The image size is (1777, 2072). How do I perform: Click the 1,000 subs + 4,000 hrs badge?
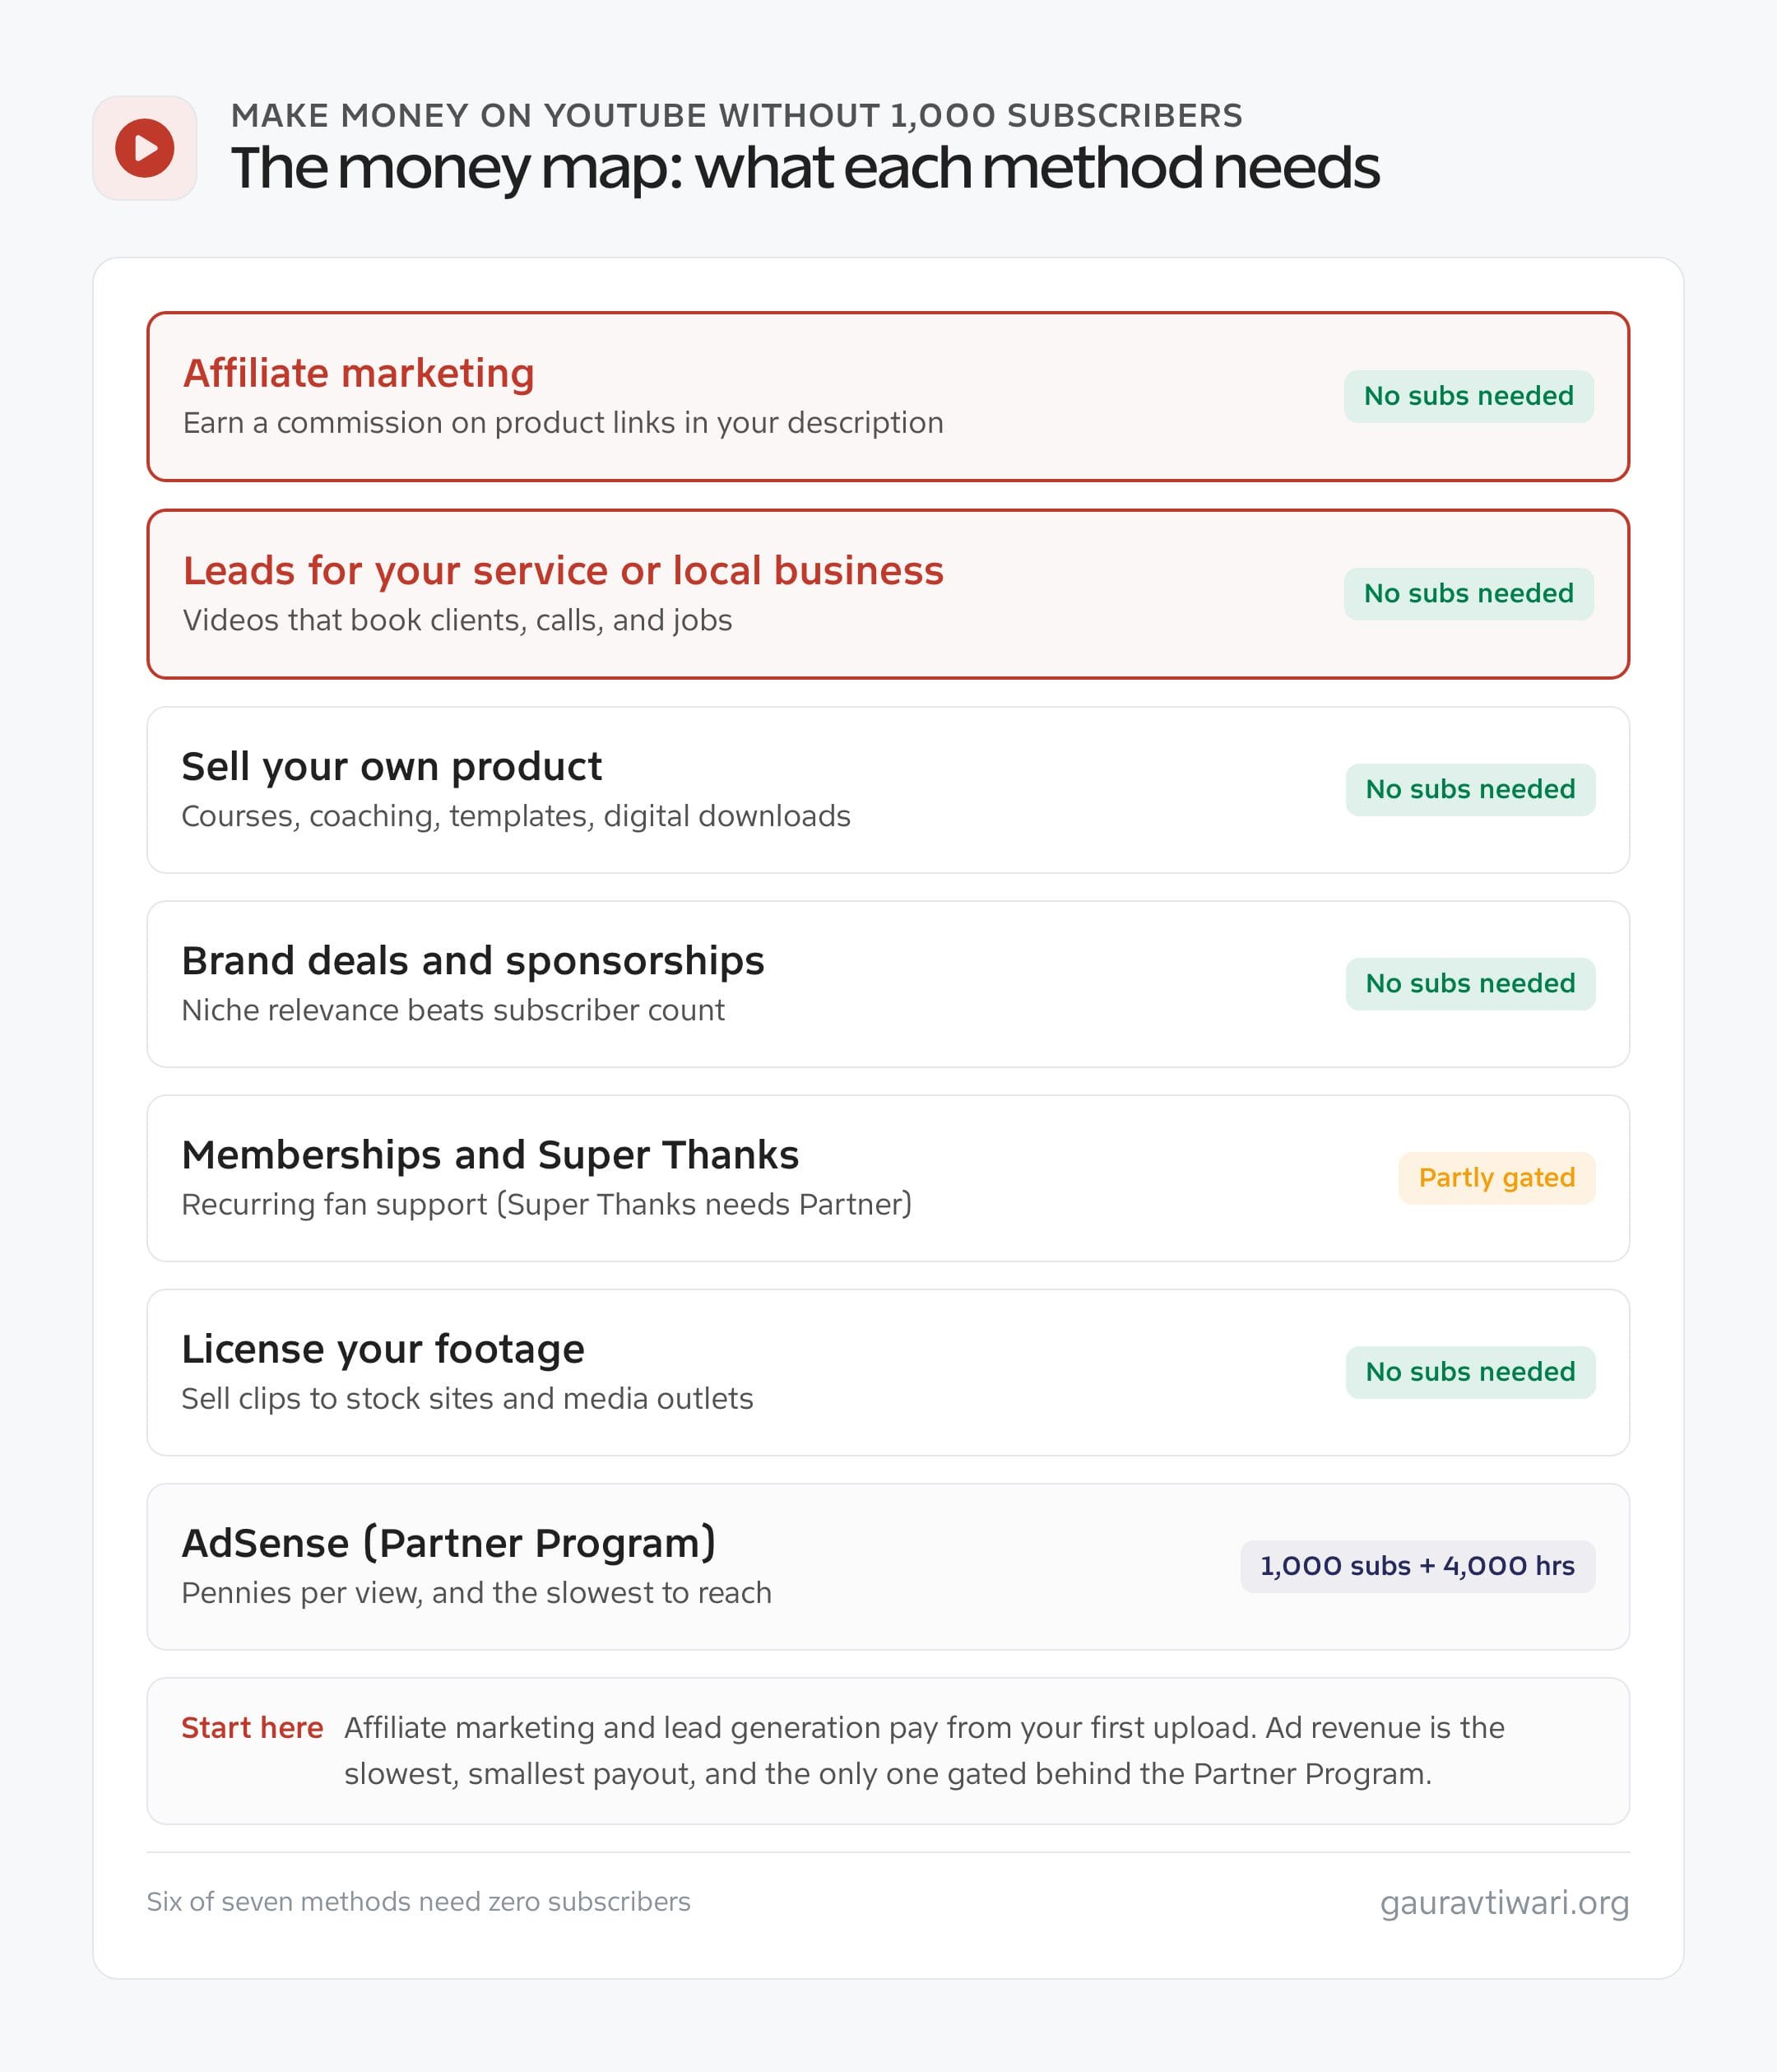pyautogui.click(x=1418, y=1566)
